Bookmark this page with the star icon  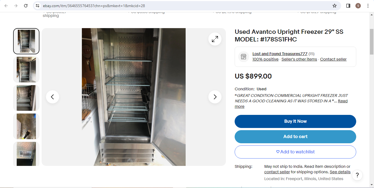click(335, 6)
